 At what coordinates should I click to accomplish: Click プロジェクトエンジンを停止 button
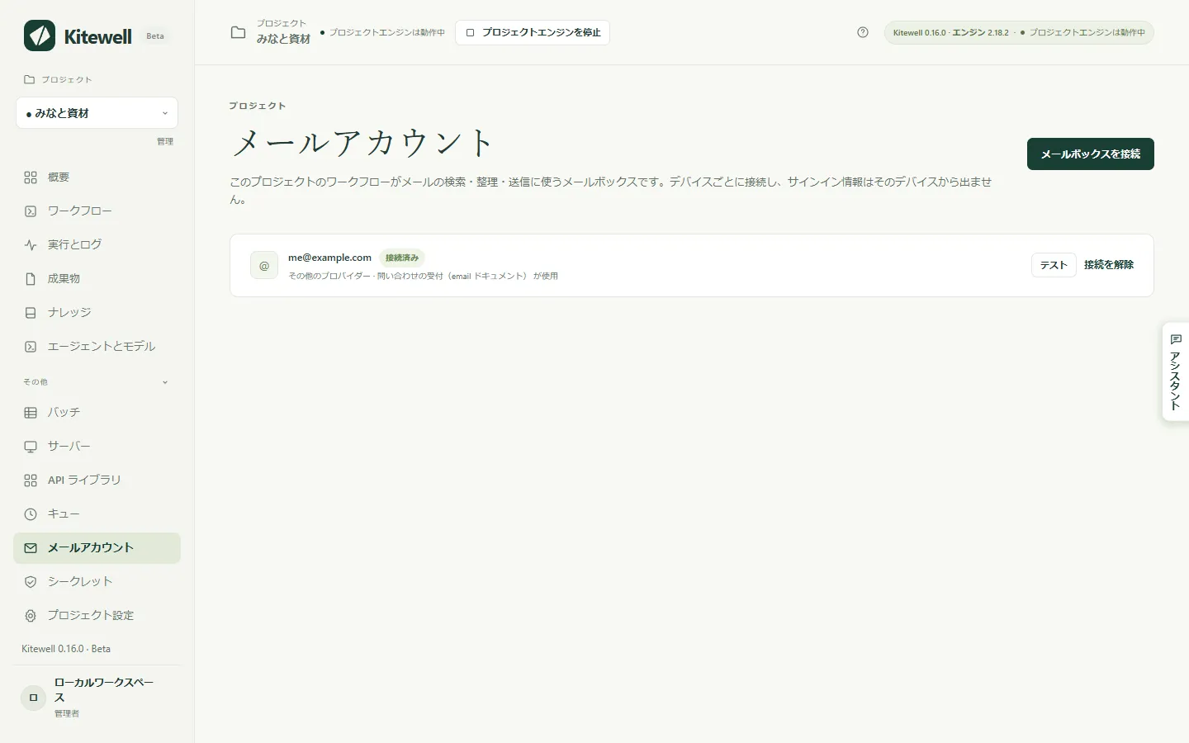point(533,33)
